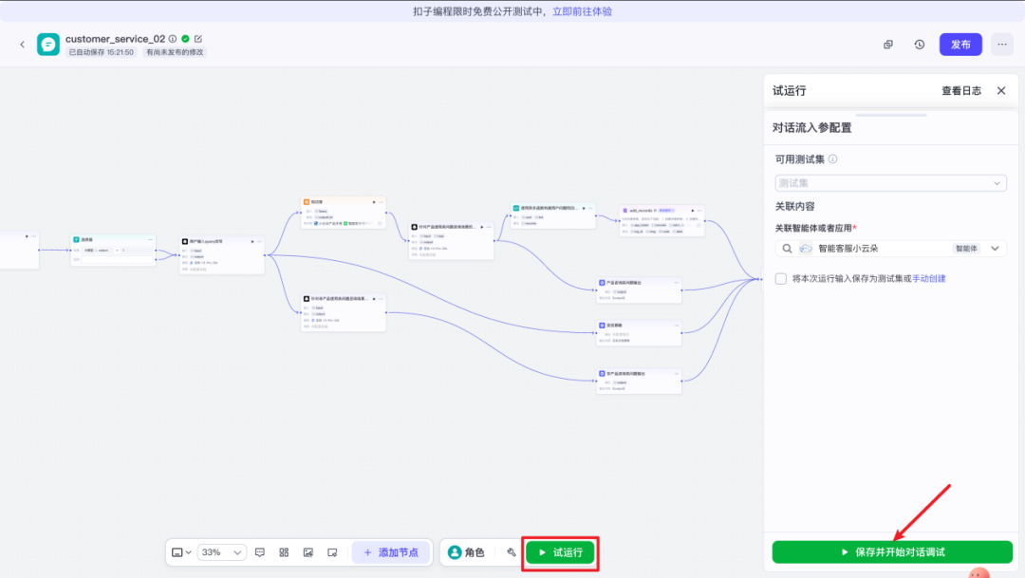Click the green 保存并开始对话调试 button
Image resolution: width=1025 pixels, height=578 pixels.
pos(892,551)
